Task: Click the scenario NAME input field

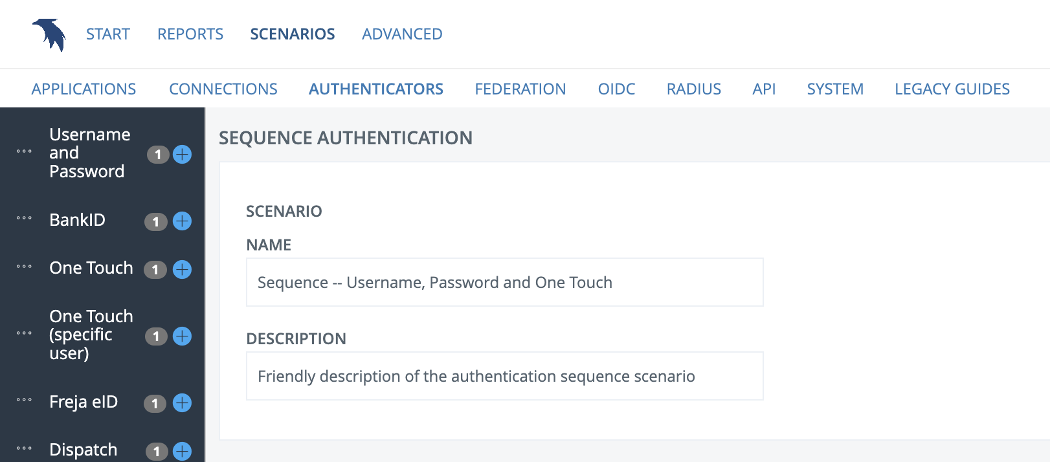Action: point(505,282)
